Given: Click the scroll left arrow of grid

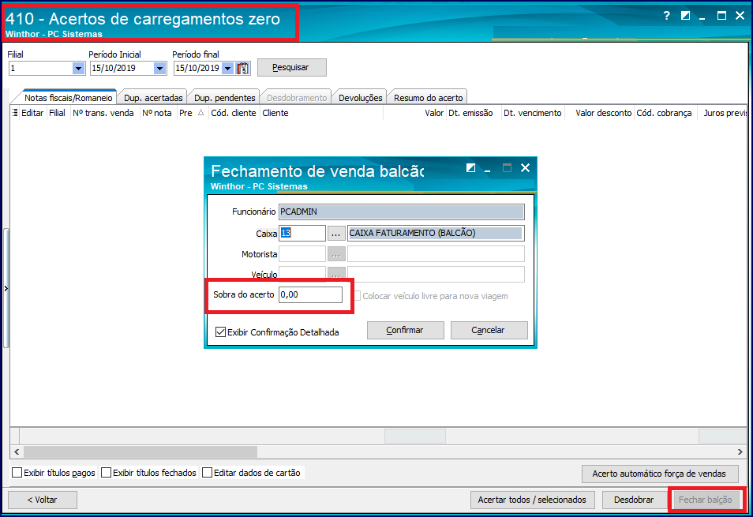Looking at the screenshot, I should 17,451.
